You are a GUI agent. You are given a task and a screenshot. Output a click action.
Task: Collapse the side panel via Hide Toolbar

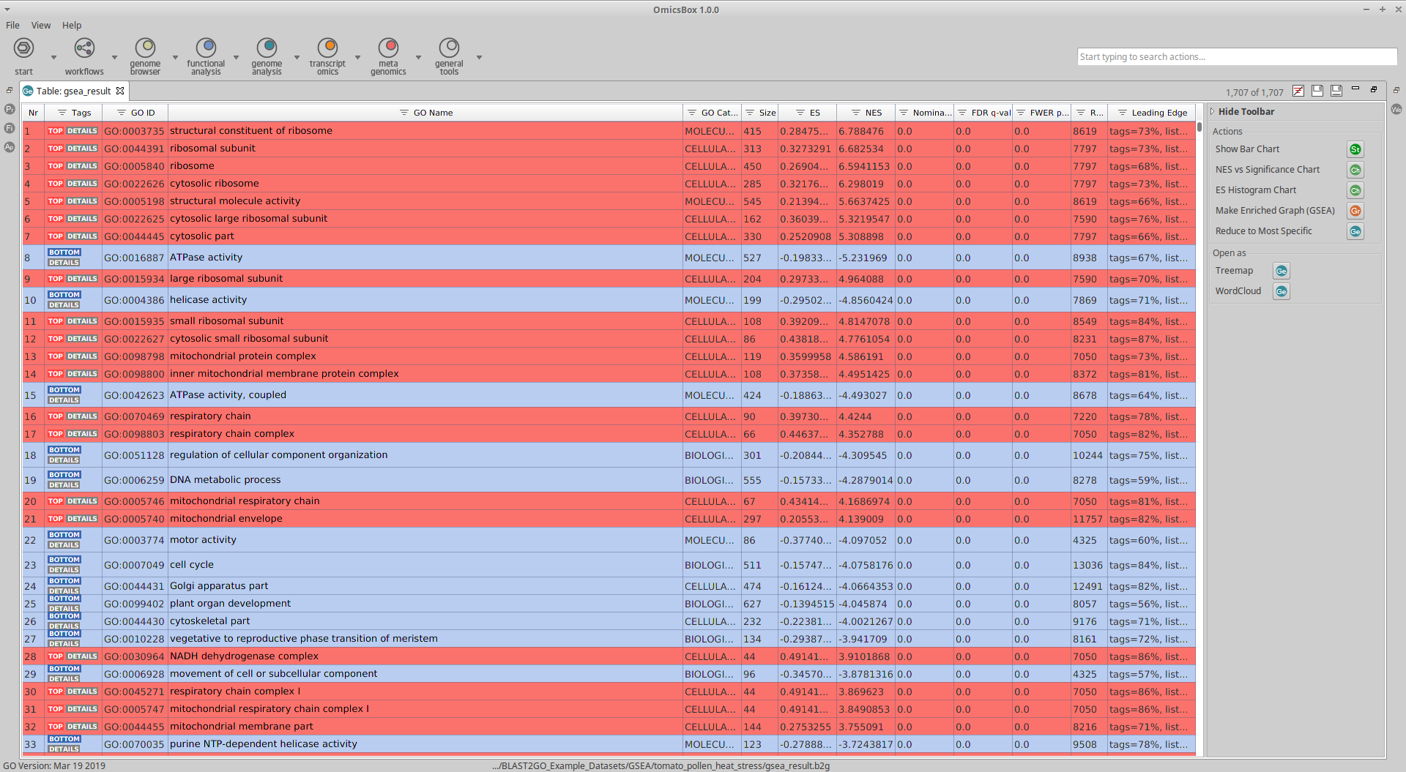1246,112
